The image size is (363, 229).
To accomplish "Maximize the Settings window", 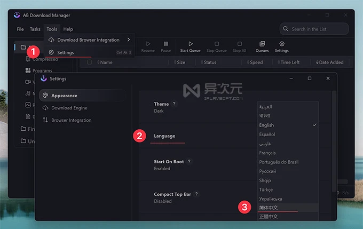I will coord(310,78).
